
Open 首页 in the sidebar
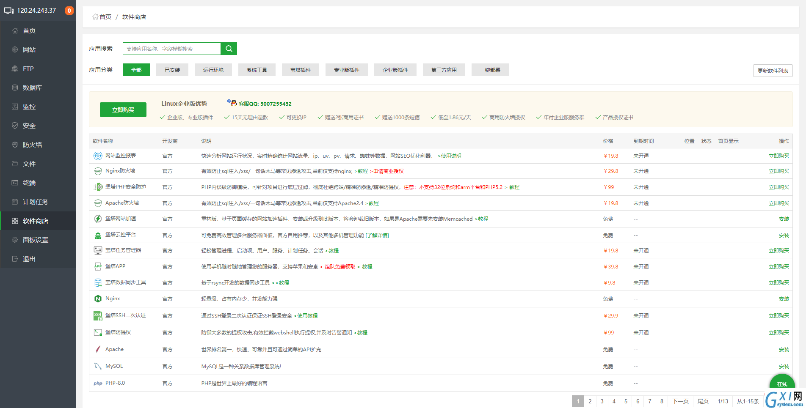38,30
